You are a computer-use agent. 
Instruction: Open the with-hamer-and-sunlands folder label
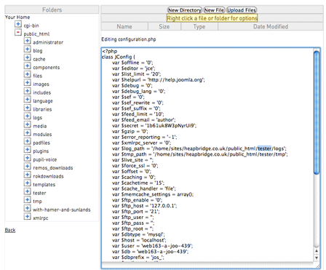[x=62, y=210]
